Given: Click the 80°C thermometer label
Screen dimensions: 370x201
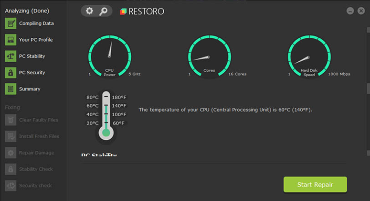Looking at the screenshot, I should 93,97.
